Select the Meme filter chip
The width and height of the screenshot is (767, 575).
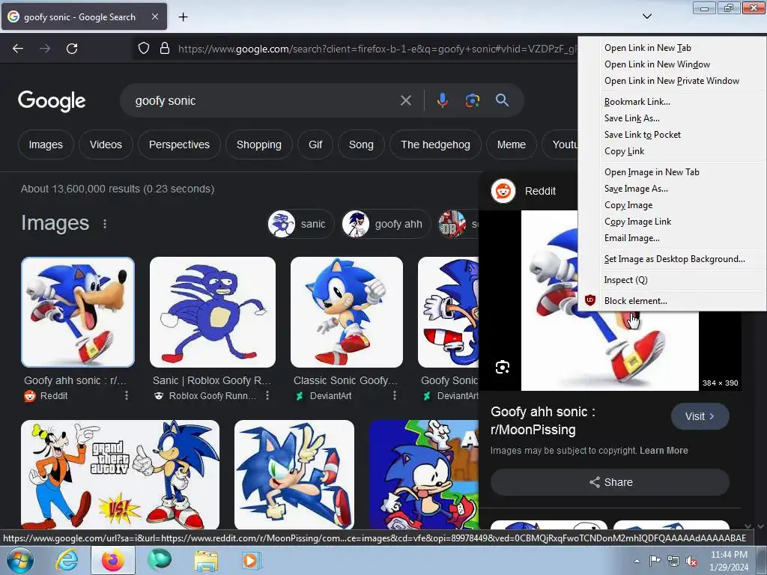click(x=511, y=144)
